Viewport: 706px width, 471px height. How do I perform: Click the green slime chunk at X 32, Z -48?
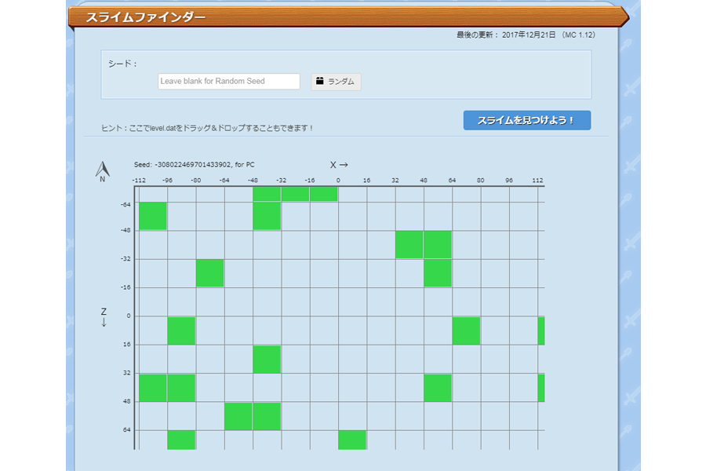(x=409, y=245)
